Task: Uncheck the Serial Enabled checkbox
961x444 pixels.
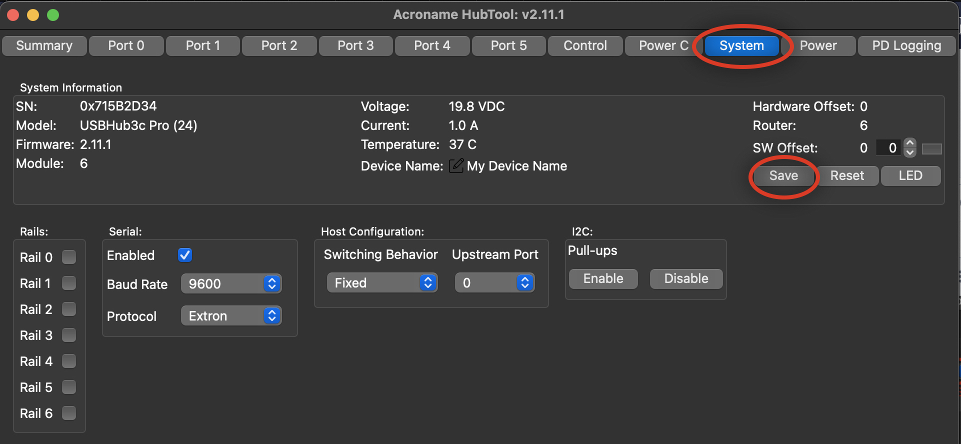Action: click(x=185, y=255)
